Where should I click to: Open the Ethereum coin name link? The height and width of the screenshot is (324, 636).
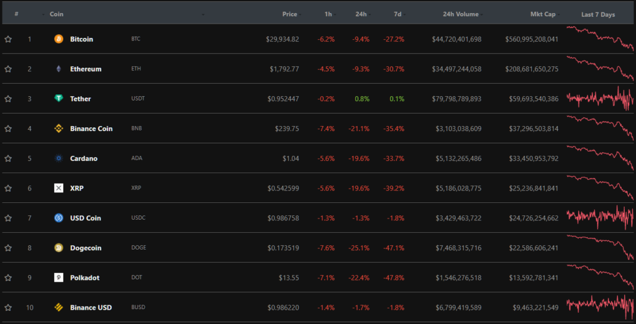[86, 69]
